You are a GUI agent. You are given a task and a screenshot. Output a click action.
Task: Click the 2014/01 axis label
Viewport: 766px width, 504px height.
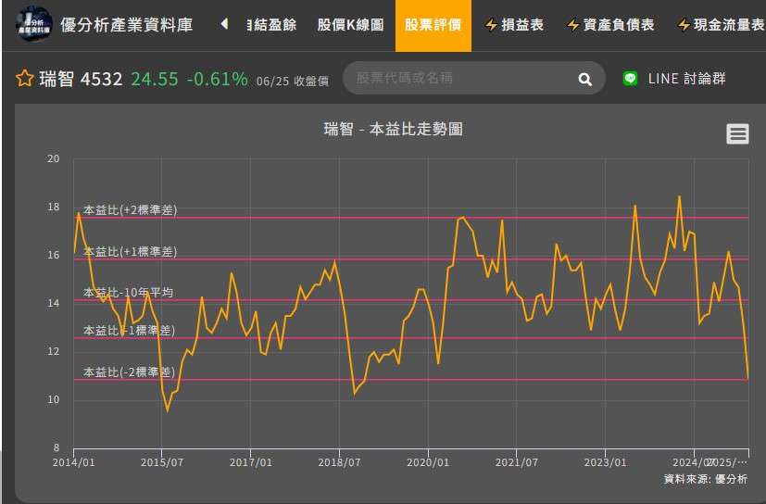(73, 462)
